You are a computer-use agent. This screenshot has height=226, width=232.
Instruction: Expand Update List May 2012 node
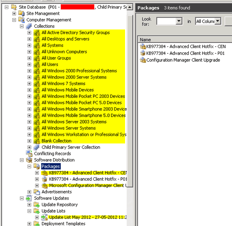pos(37,217)
